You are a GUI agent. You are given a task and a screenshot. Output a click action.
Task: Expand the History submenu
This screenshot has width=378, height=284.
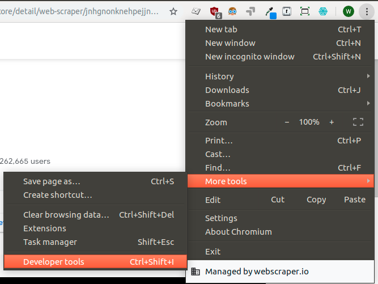281,77
